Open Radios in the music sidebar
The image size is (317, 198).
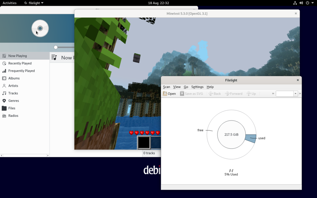click(x=25, y=115)
